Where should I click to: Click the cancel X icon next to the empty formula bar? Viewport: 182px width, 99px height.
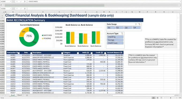(x=17, y=9)
